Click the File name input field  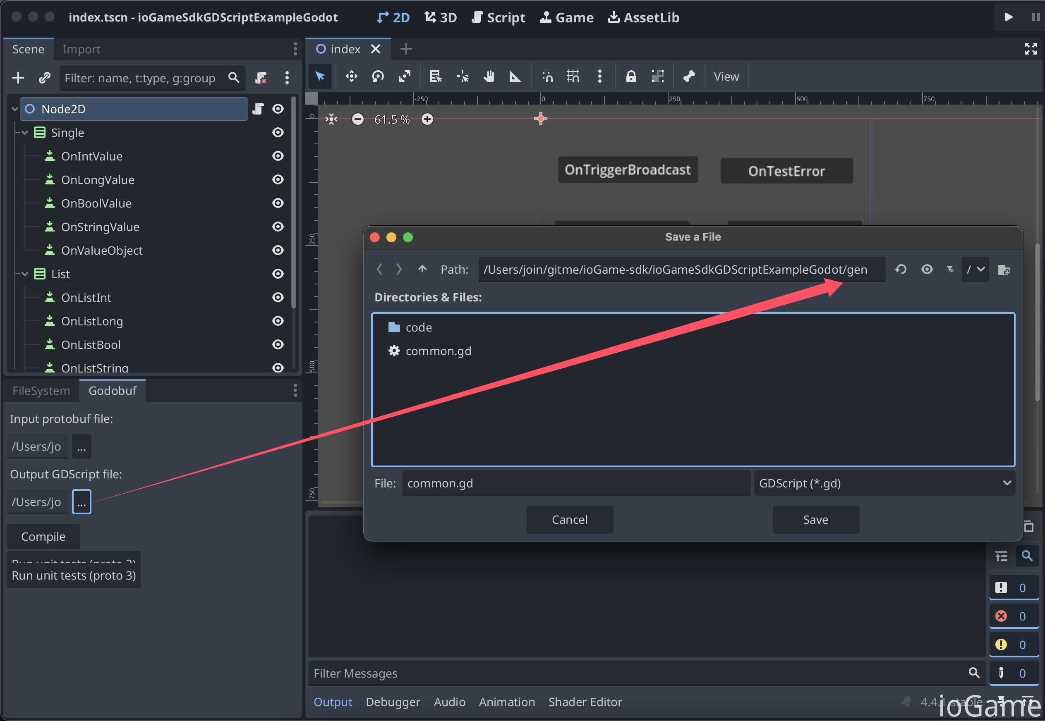(x=576, y=483)
